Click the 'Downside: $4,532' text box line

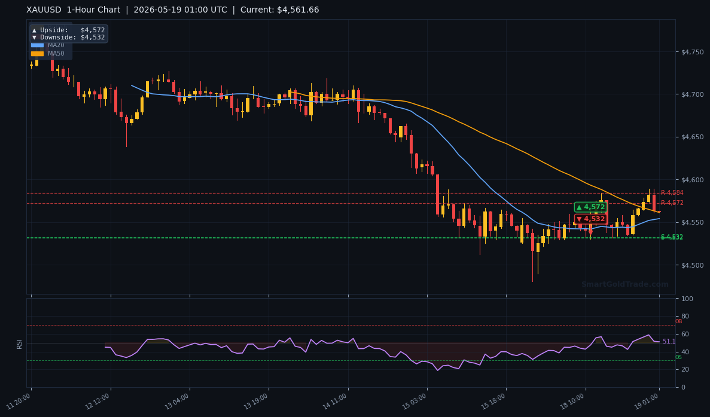coord(68,38)
